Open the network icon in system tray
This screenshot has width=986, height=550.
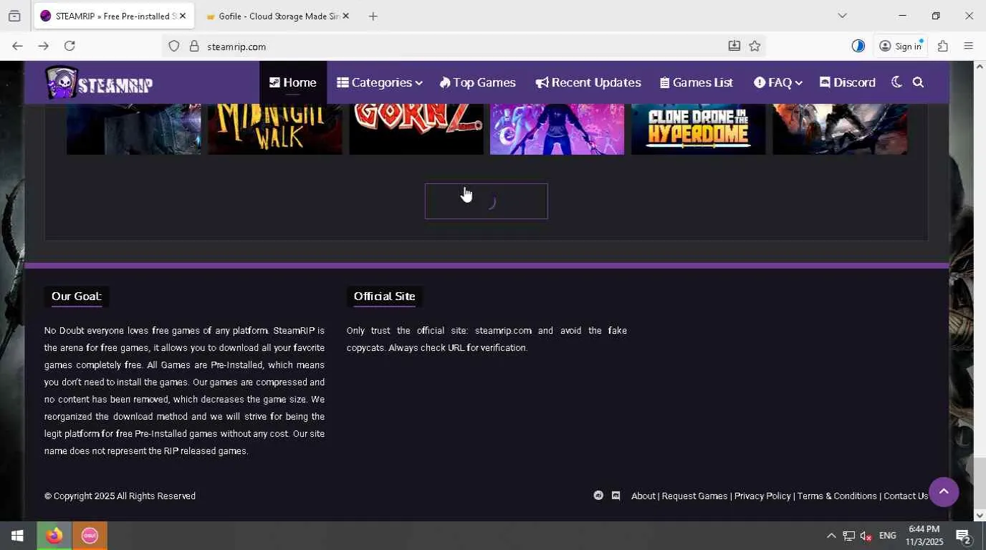tap(848, 536)
